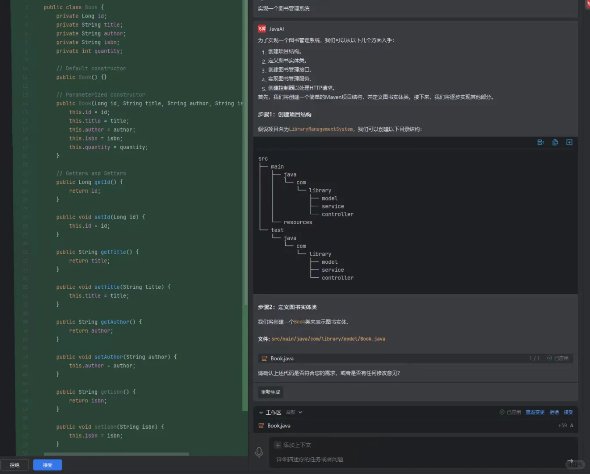Click the 添加上下文 add context label
The height and width of the screenshot is (474, 590).
pos(297,445)
